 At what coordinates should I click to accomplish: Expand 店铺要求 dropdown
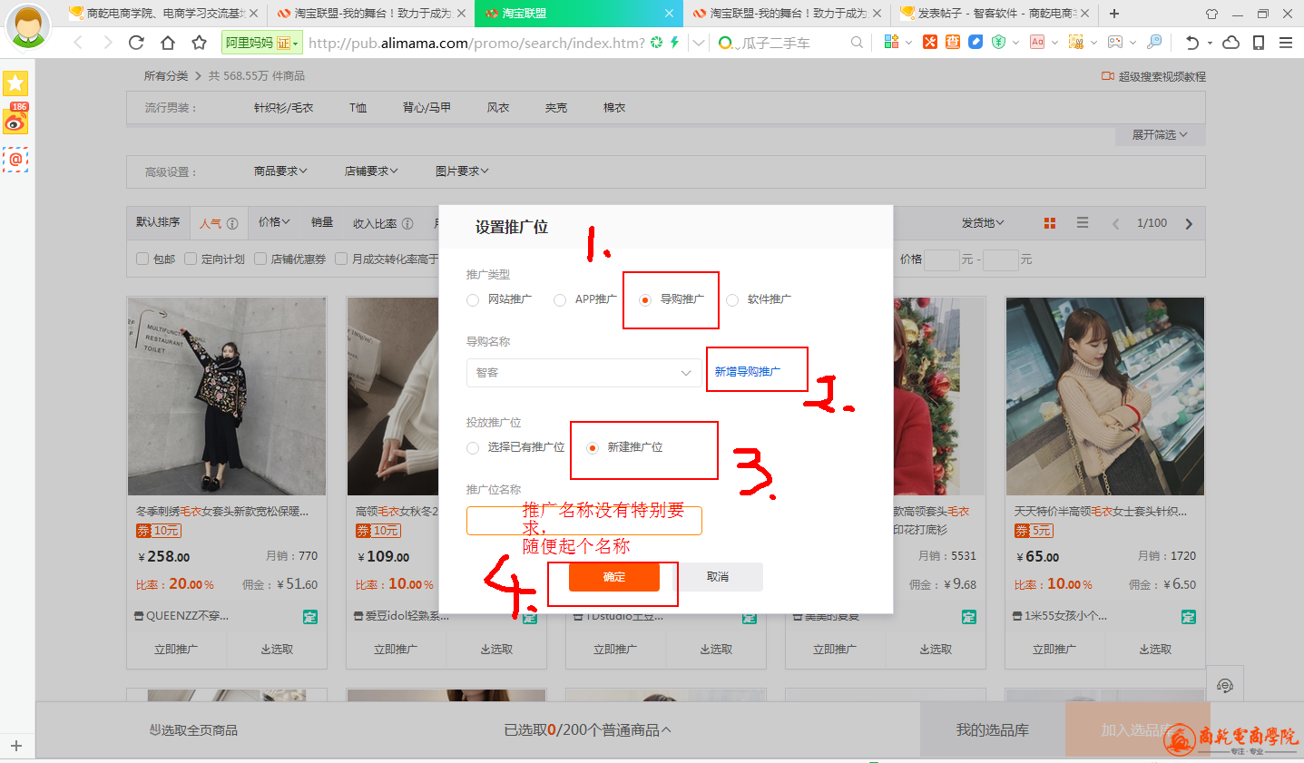click(371, 171)
